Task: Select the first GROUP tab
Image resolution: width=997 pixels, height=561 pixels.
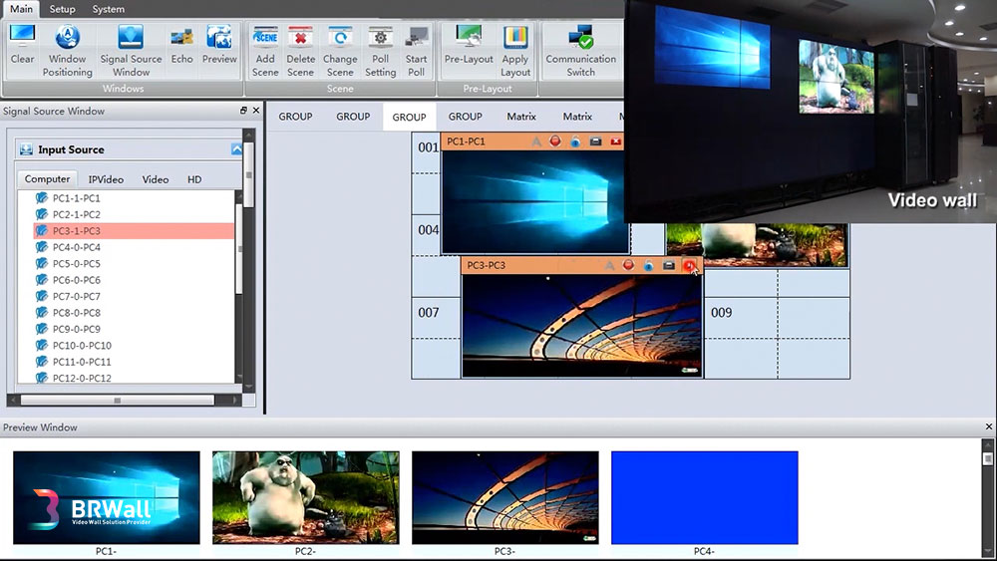Action: point(295,117)
